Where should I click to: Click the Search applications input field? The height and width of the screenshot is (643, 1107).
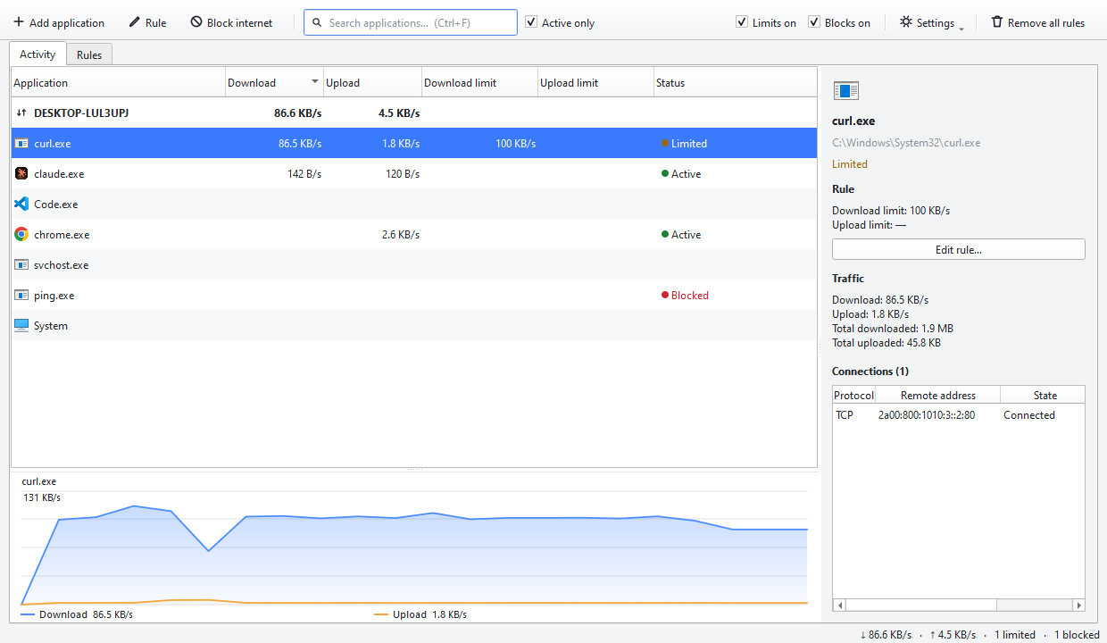click(410, 22)
